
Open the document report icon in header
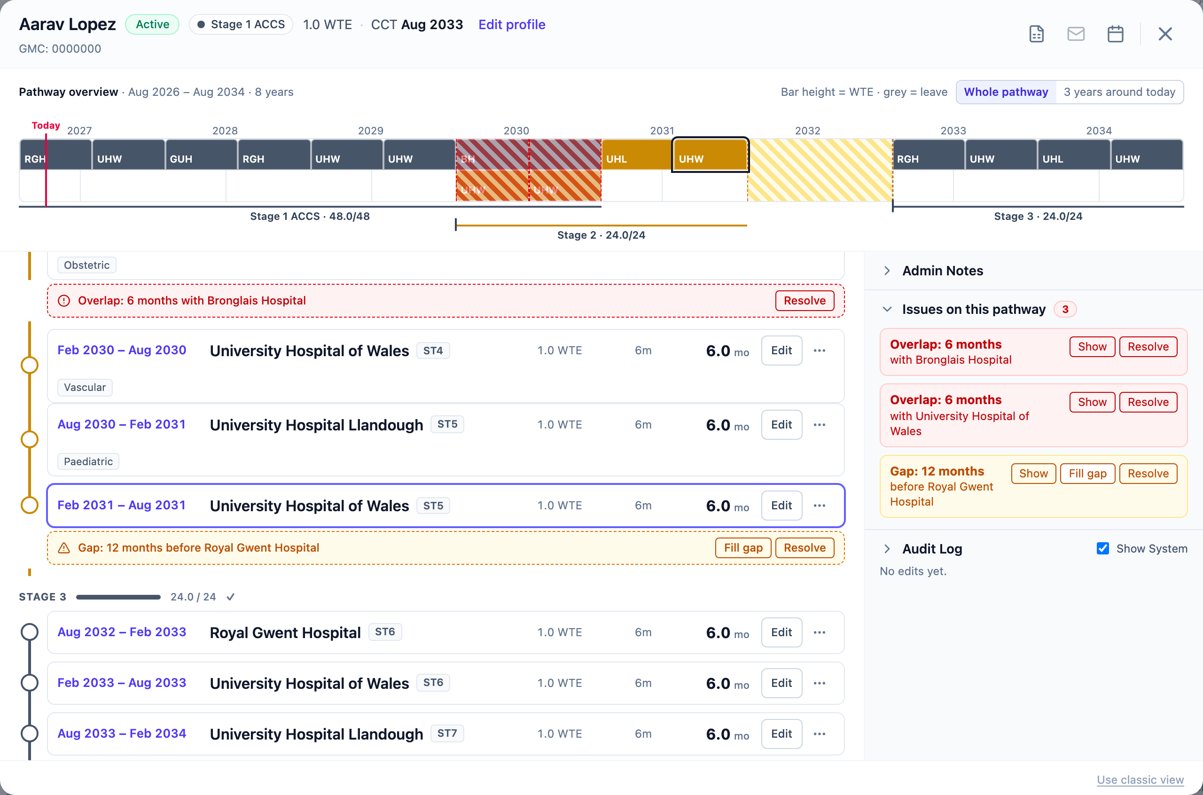pos(1036,34)
